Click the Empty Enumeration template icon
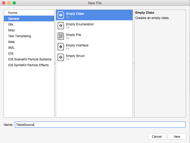 tap(61, 26)
